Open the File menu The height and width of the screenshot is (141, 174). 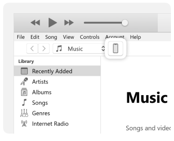[21, 37]
